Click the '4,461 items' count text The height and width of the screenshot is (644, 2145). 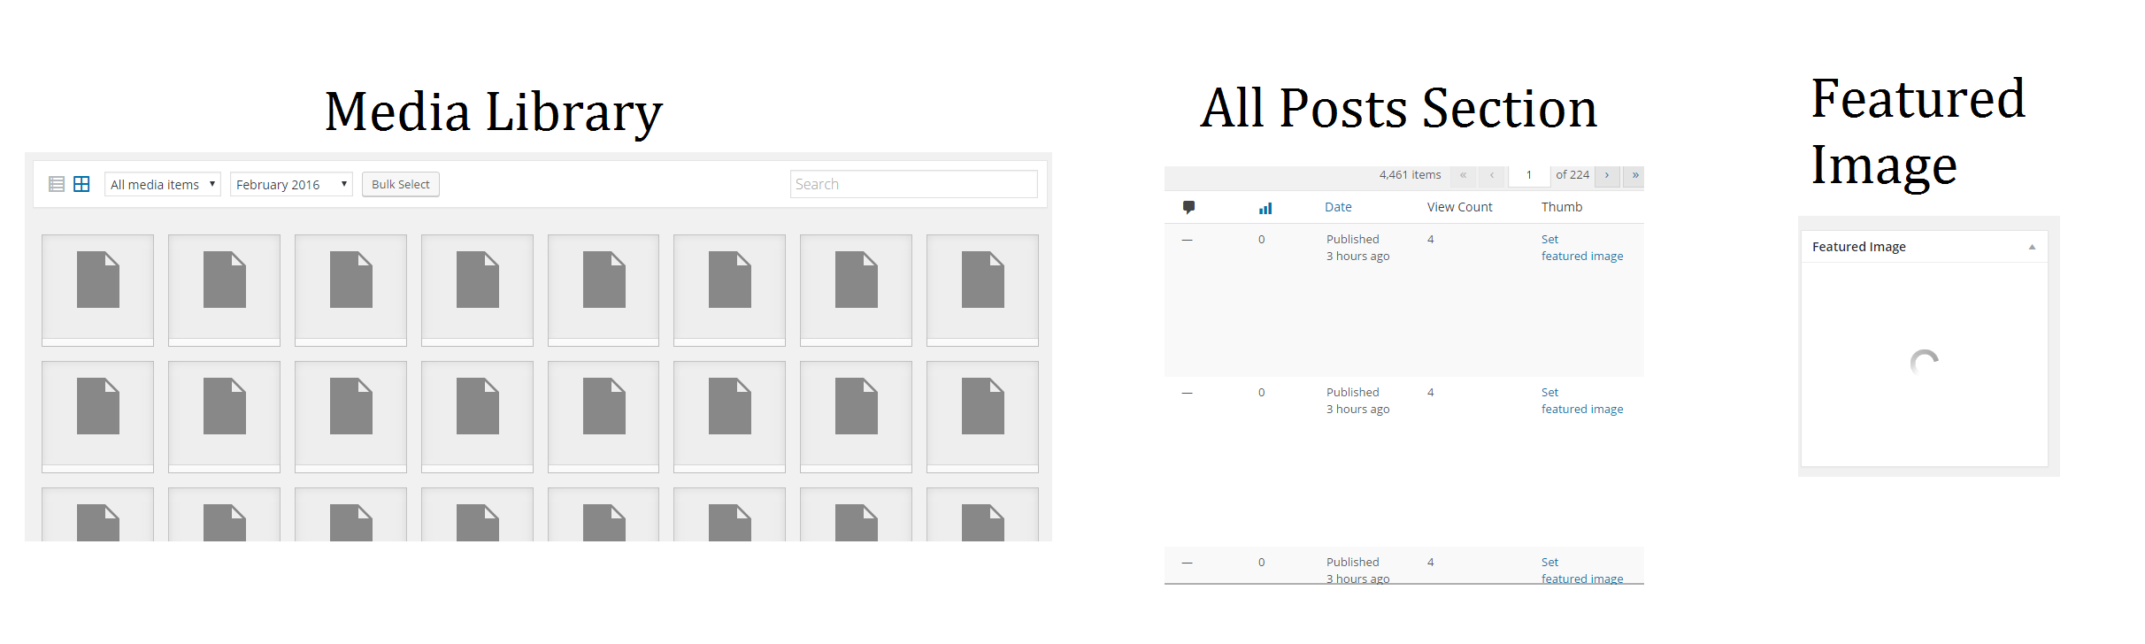coord(1410,175)
